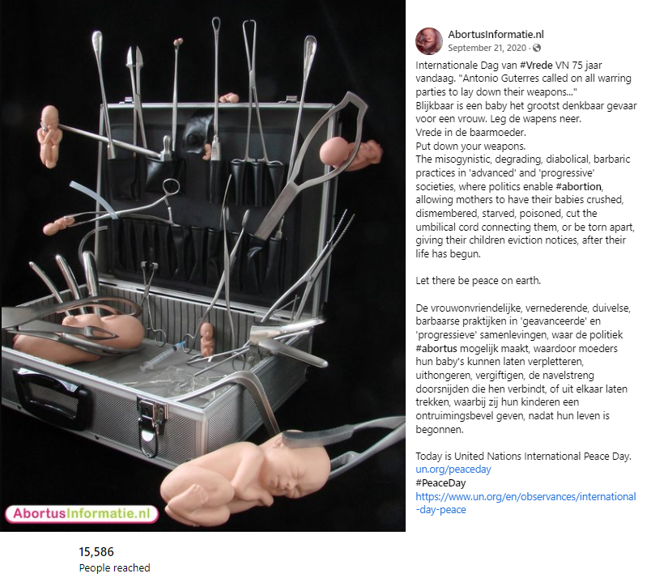651x582 pixels.
Task: Click the September 21, 2020 timestamp
Action: 487,48
